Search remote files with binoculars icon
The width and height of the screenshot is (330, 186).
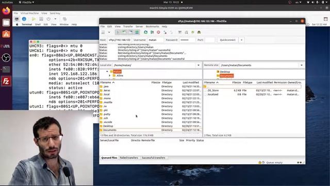(199, 32)
